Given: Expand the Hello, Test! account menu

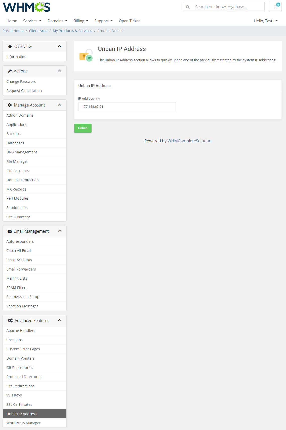Looking at the screenshot, I should click(x=266, y=21).
